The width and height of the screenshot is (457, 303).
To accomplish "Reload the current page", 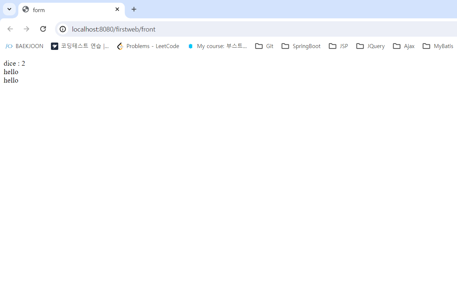I will 43,29.
